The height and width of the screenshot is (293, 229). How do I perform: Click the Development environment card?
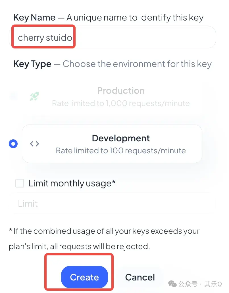point(112,144)
